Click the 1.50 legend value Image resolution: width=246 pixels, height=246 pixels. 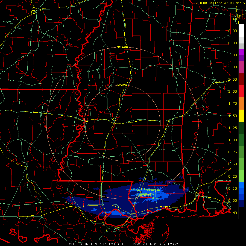233,116
